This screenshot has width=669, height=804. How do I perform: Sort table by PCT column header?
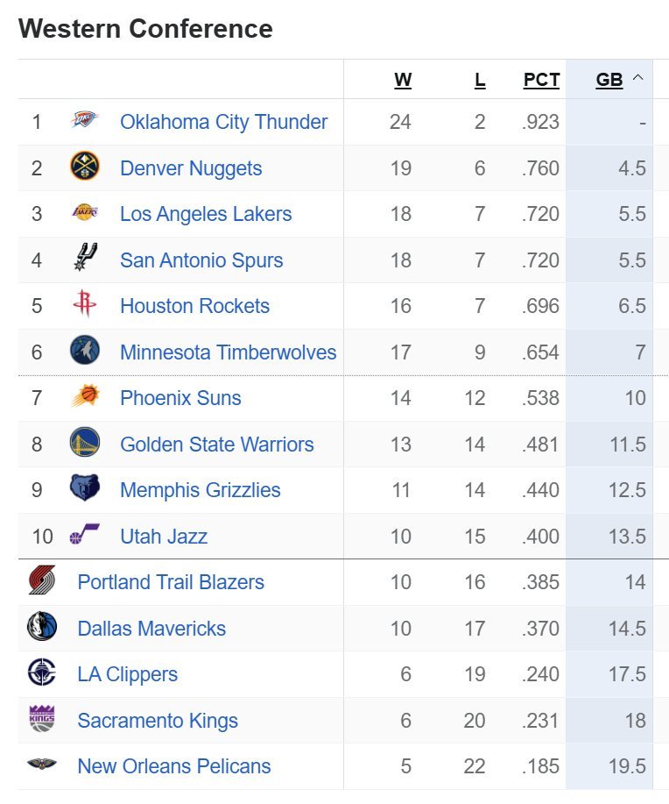[541, 80]
